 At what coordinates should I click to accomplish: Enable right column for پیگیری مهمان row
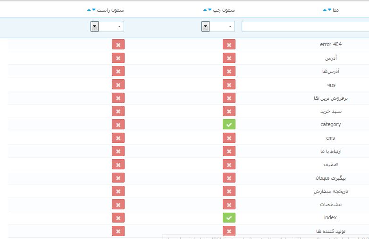coord(118,178)
